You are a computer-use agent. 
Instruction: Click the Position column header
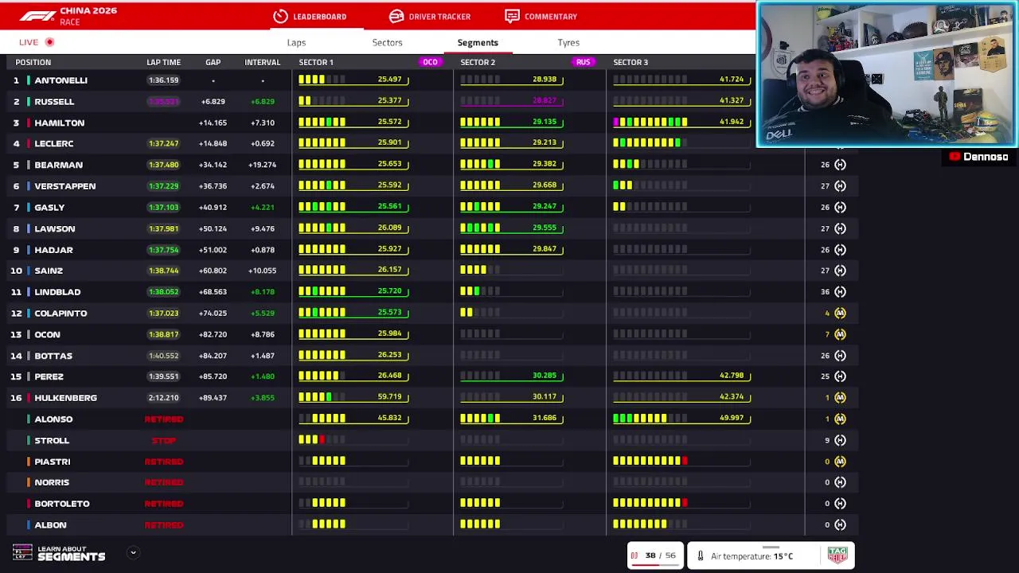(x=33, y=62)
